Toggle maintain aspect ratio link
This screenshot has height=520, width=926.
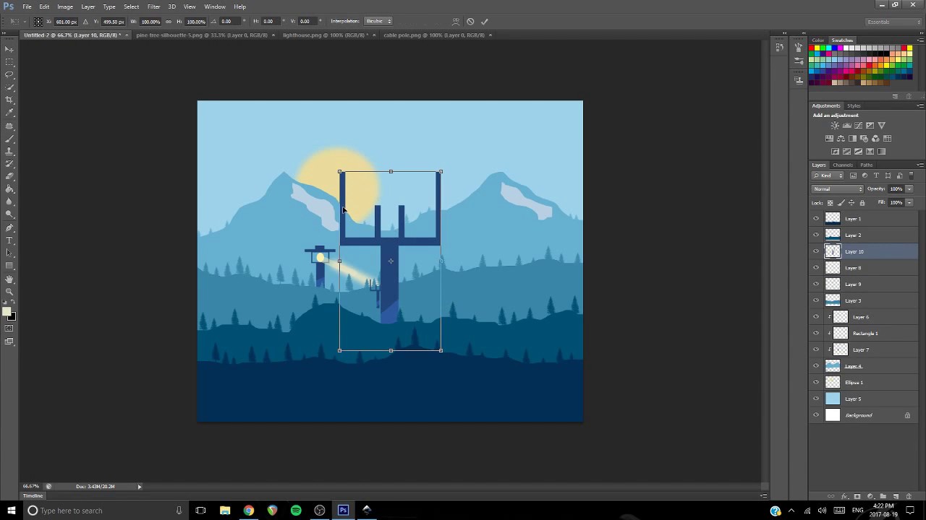pos(169,22)
